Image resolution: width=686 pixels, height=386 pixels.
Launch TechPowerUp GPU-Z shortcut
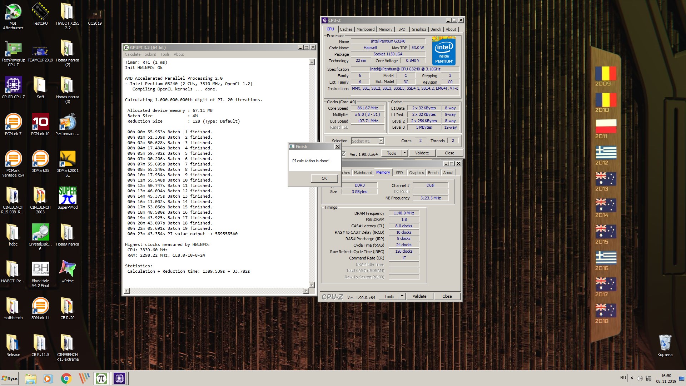click(x=13, y=53)
